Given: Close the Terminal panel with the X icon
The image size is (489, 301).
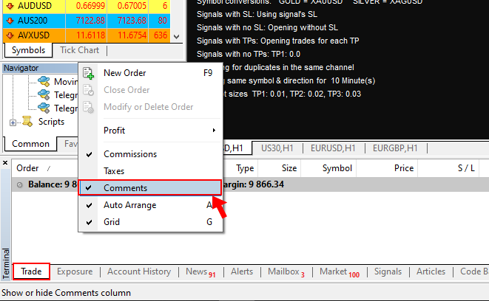Looking at the screenshot, I should 5,162.
